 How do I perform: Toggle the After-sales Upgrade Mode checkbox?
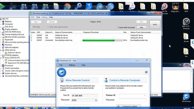pos(48,27)
